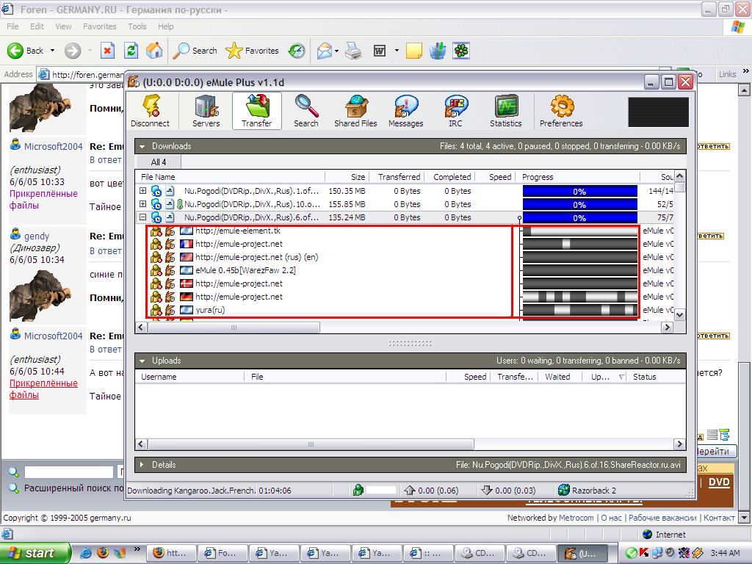This screenshot has width=752, height=564.
Task: Click the forum search input field
Action: (x=69, y=472)
